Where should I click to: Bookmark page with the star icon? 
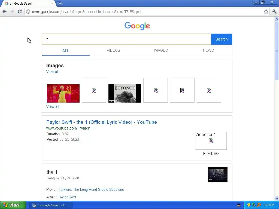(266, 12)
